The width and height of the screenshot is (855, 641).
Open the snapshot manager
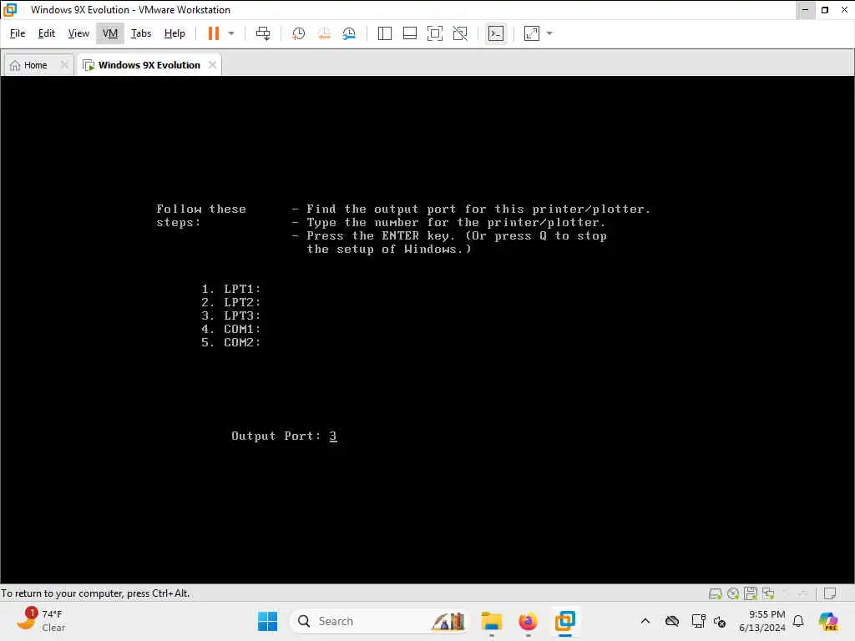point(349,33)
